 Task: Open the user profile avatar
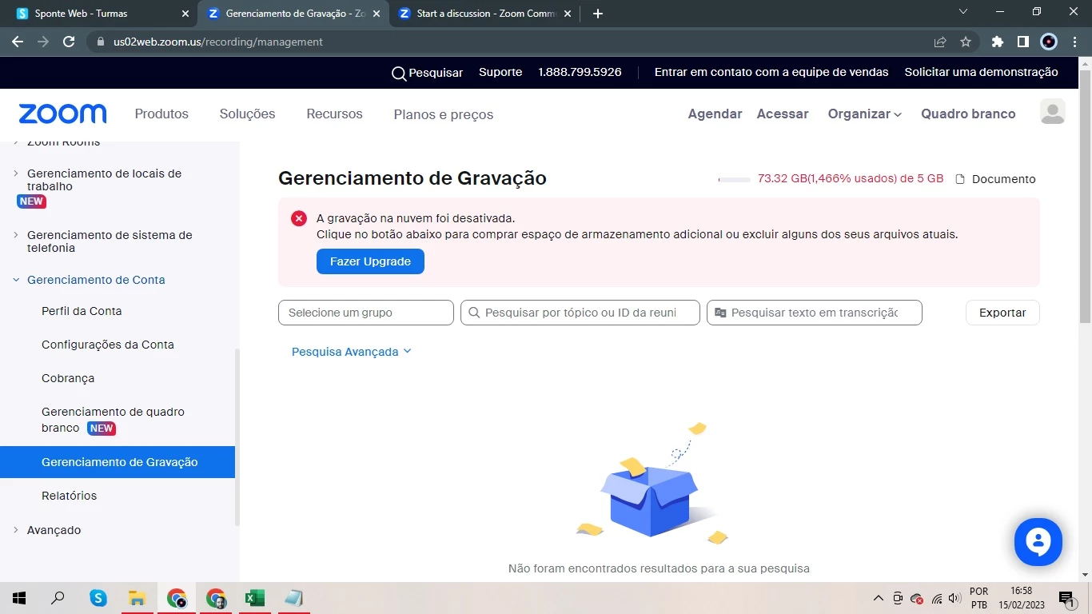tap(1052, 112)
